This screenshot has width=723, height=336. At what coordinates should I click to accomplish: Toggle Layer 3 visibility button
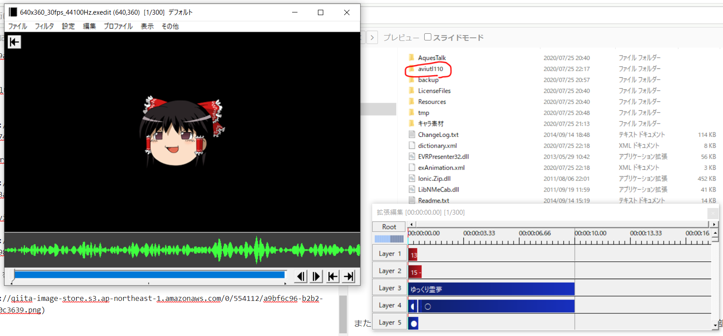[389, 288]
